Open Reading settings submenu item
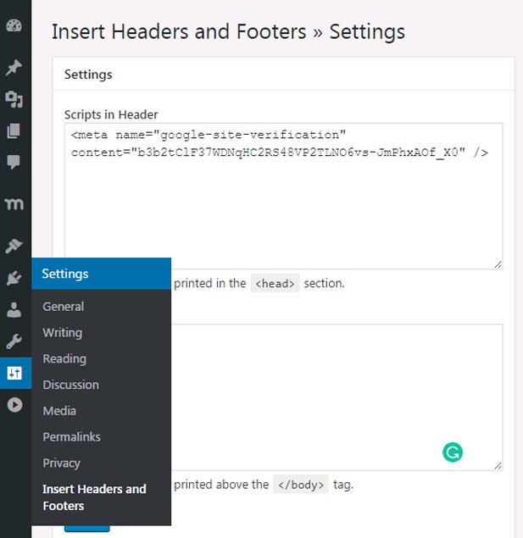 (x=64, y=358)
